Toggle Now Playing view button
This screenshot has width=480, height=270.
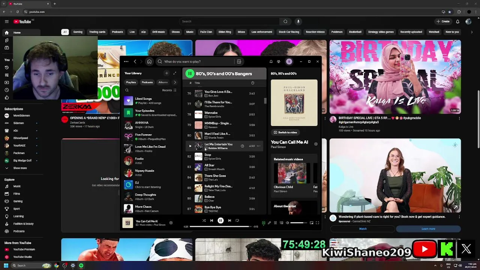[263, 223]
